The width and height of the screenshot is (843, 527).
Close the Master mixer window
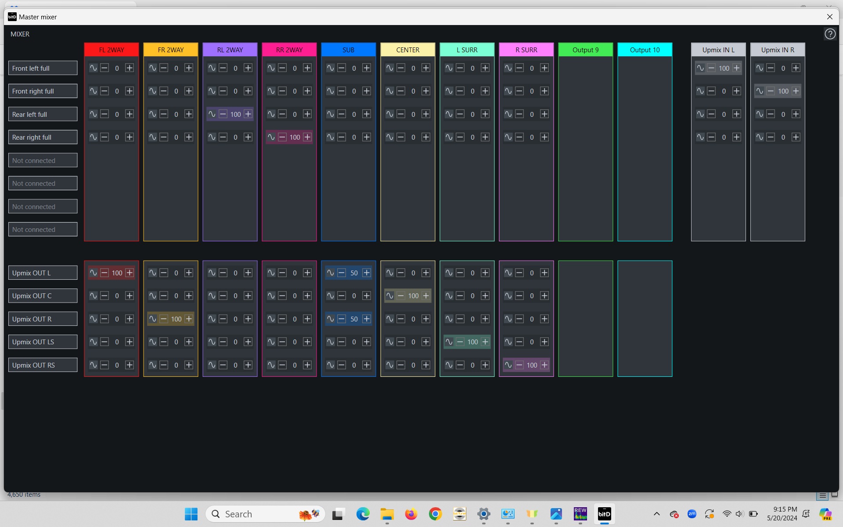click(x=829, y=17)
